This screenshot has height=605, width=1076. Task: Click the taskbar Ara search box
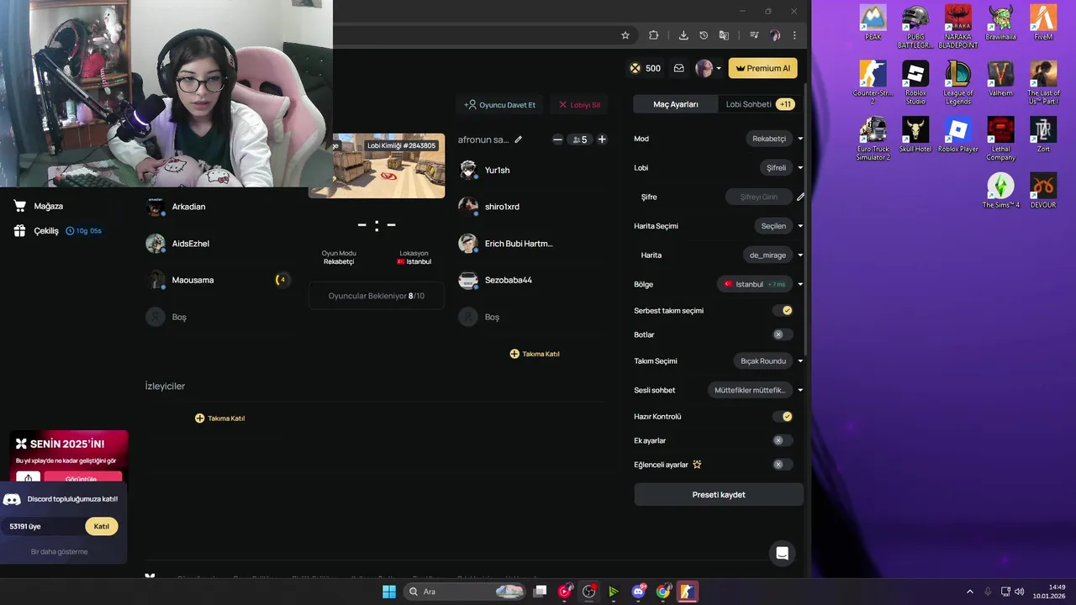pos(465,592)
